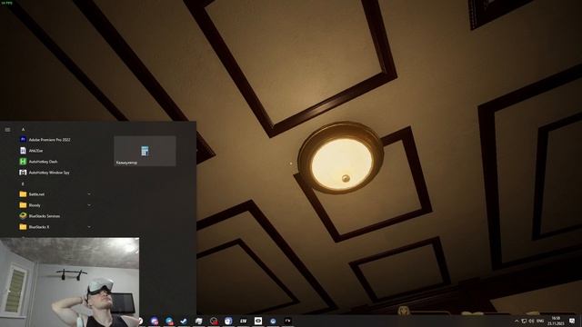
Task: Open the ENG language indicator
Action: [x=540, y=321]
